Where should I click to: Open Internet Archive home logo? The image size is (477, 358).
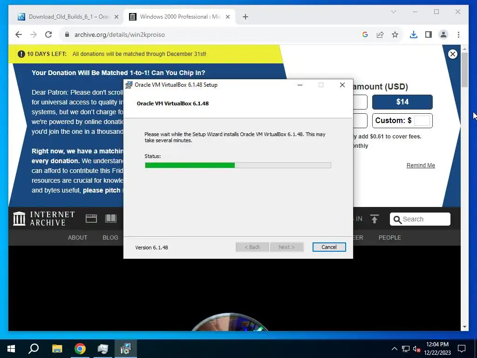[44, 219]
